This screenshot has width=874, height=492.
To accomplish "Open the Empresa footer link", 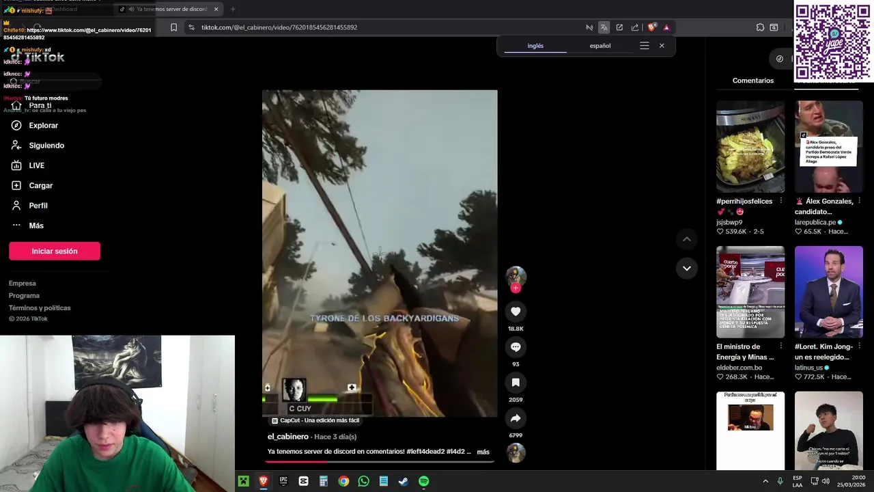I will tap(23, 284).
